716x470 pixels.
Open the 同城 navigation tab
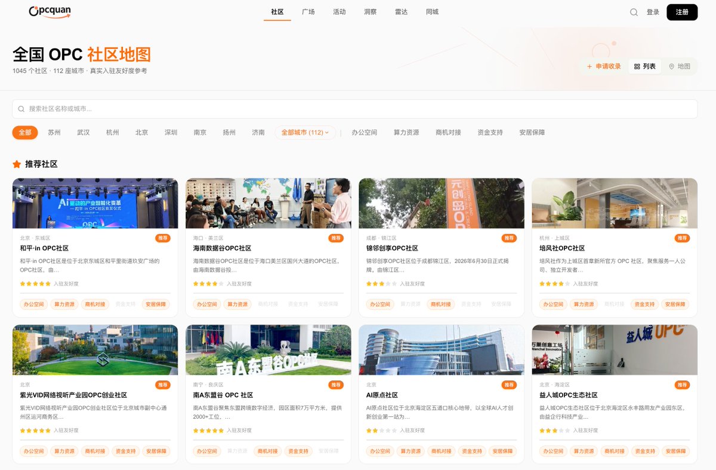pyautogui.click(x=433, y=12)
